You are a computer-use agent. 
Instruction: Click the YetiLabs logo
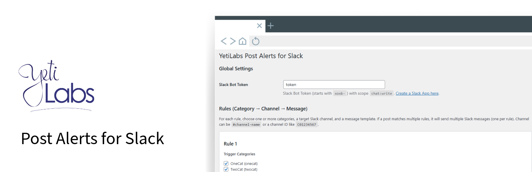click(56, 86)
